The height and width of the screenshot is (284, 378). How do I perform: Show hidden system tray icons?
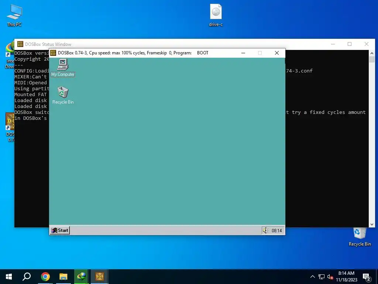312,277
